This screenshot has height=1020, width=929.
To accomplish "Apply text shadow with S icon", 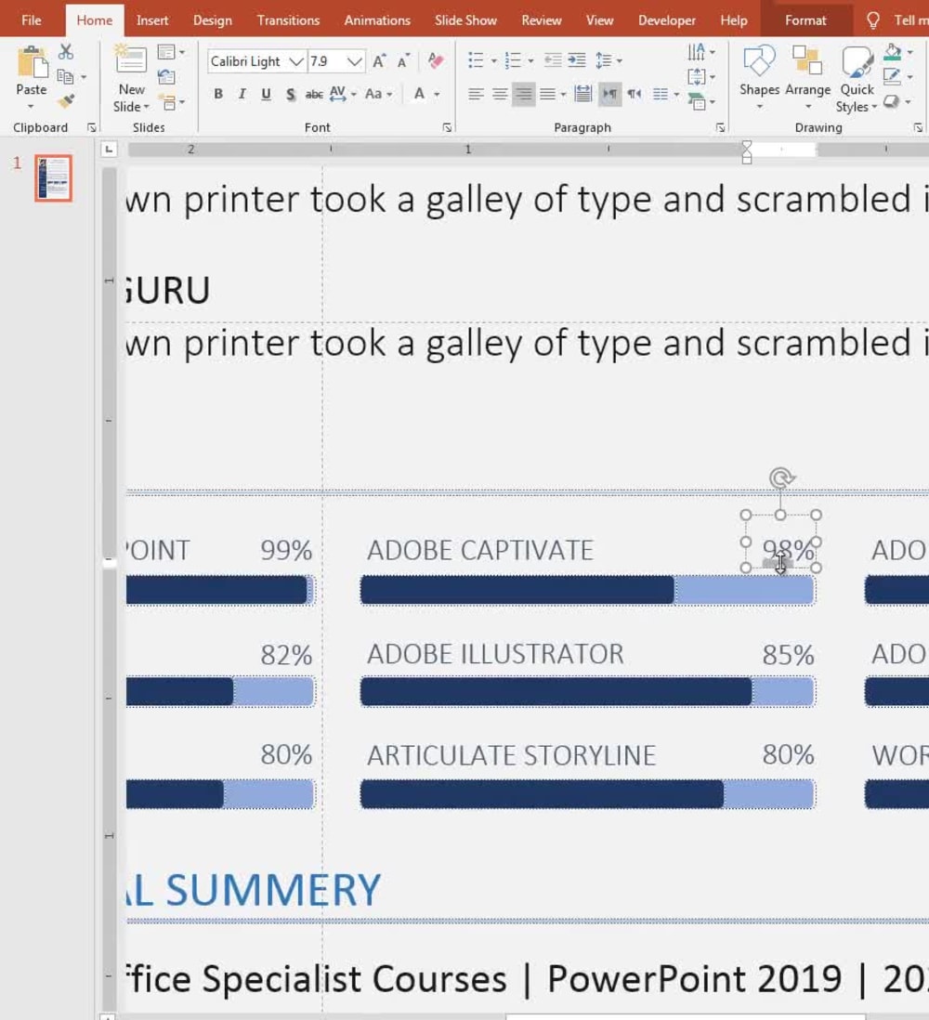I will pos(291,95).
